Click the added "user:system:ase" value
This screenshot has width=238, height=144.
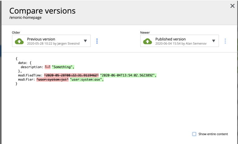(x=87, y=79)
